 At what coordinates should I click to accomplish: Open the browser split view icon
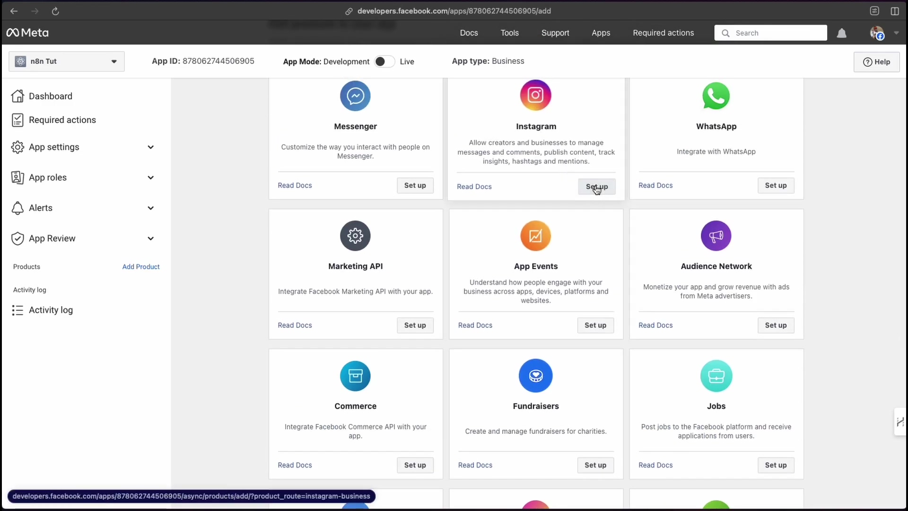tap(895, 11)
